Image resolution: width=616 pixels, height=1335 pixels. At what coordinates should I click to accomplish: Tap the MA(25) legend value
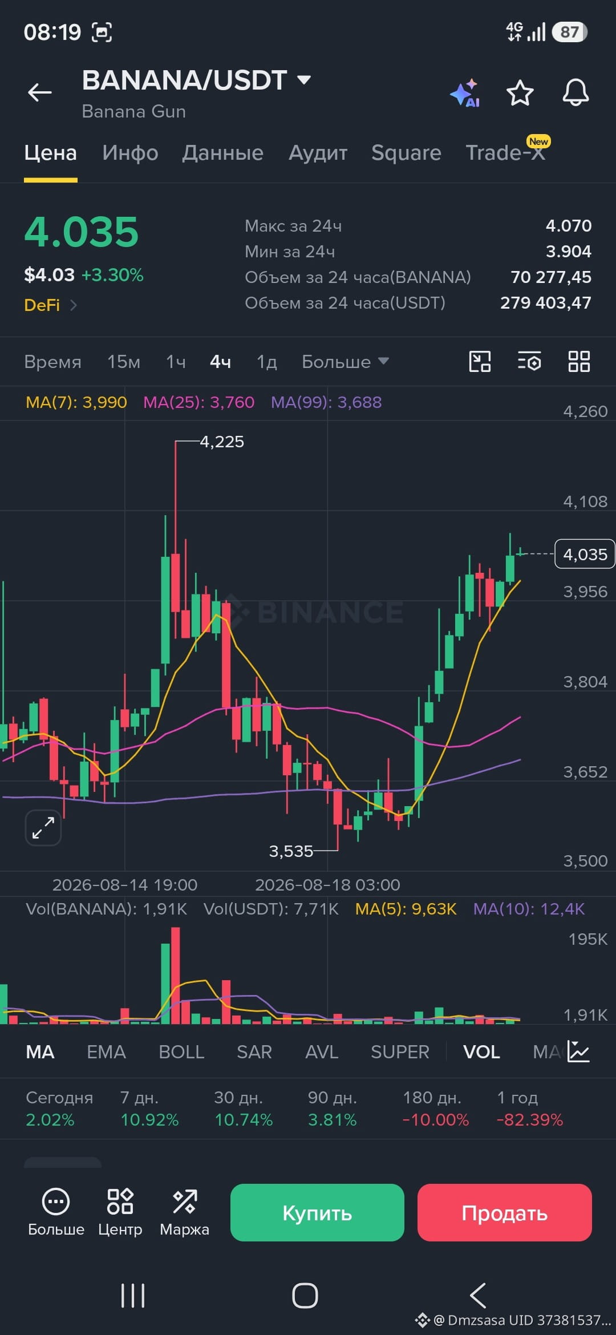tap(198, 402)
